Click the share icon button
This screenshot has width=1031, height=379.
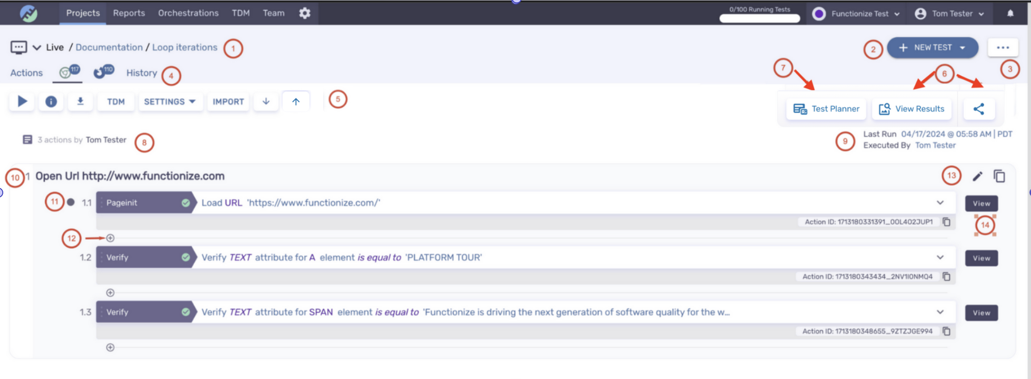tap(979, 109)
